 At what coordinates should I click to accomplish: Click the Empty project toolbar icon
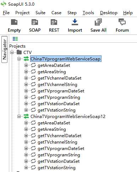click(14, 22)
